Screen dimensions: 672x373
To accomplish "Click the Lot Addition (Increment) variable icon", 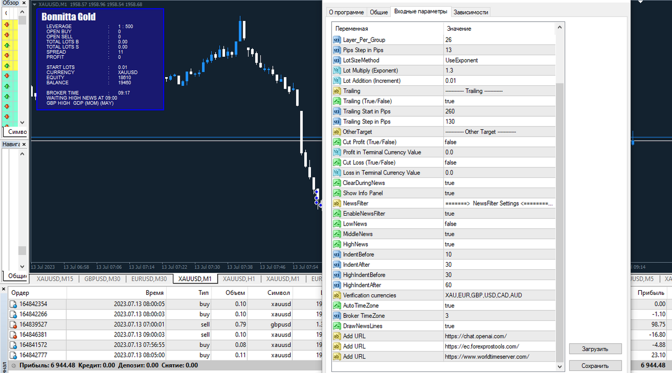I will pyautogui.click(x=337, y=81).
